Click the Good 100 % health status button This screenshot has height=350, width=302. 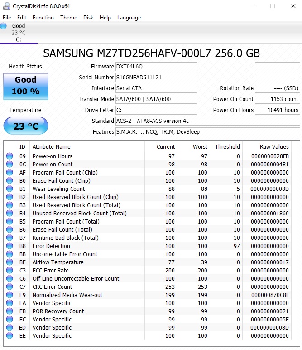coord(26,87)
